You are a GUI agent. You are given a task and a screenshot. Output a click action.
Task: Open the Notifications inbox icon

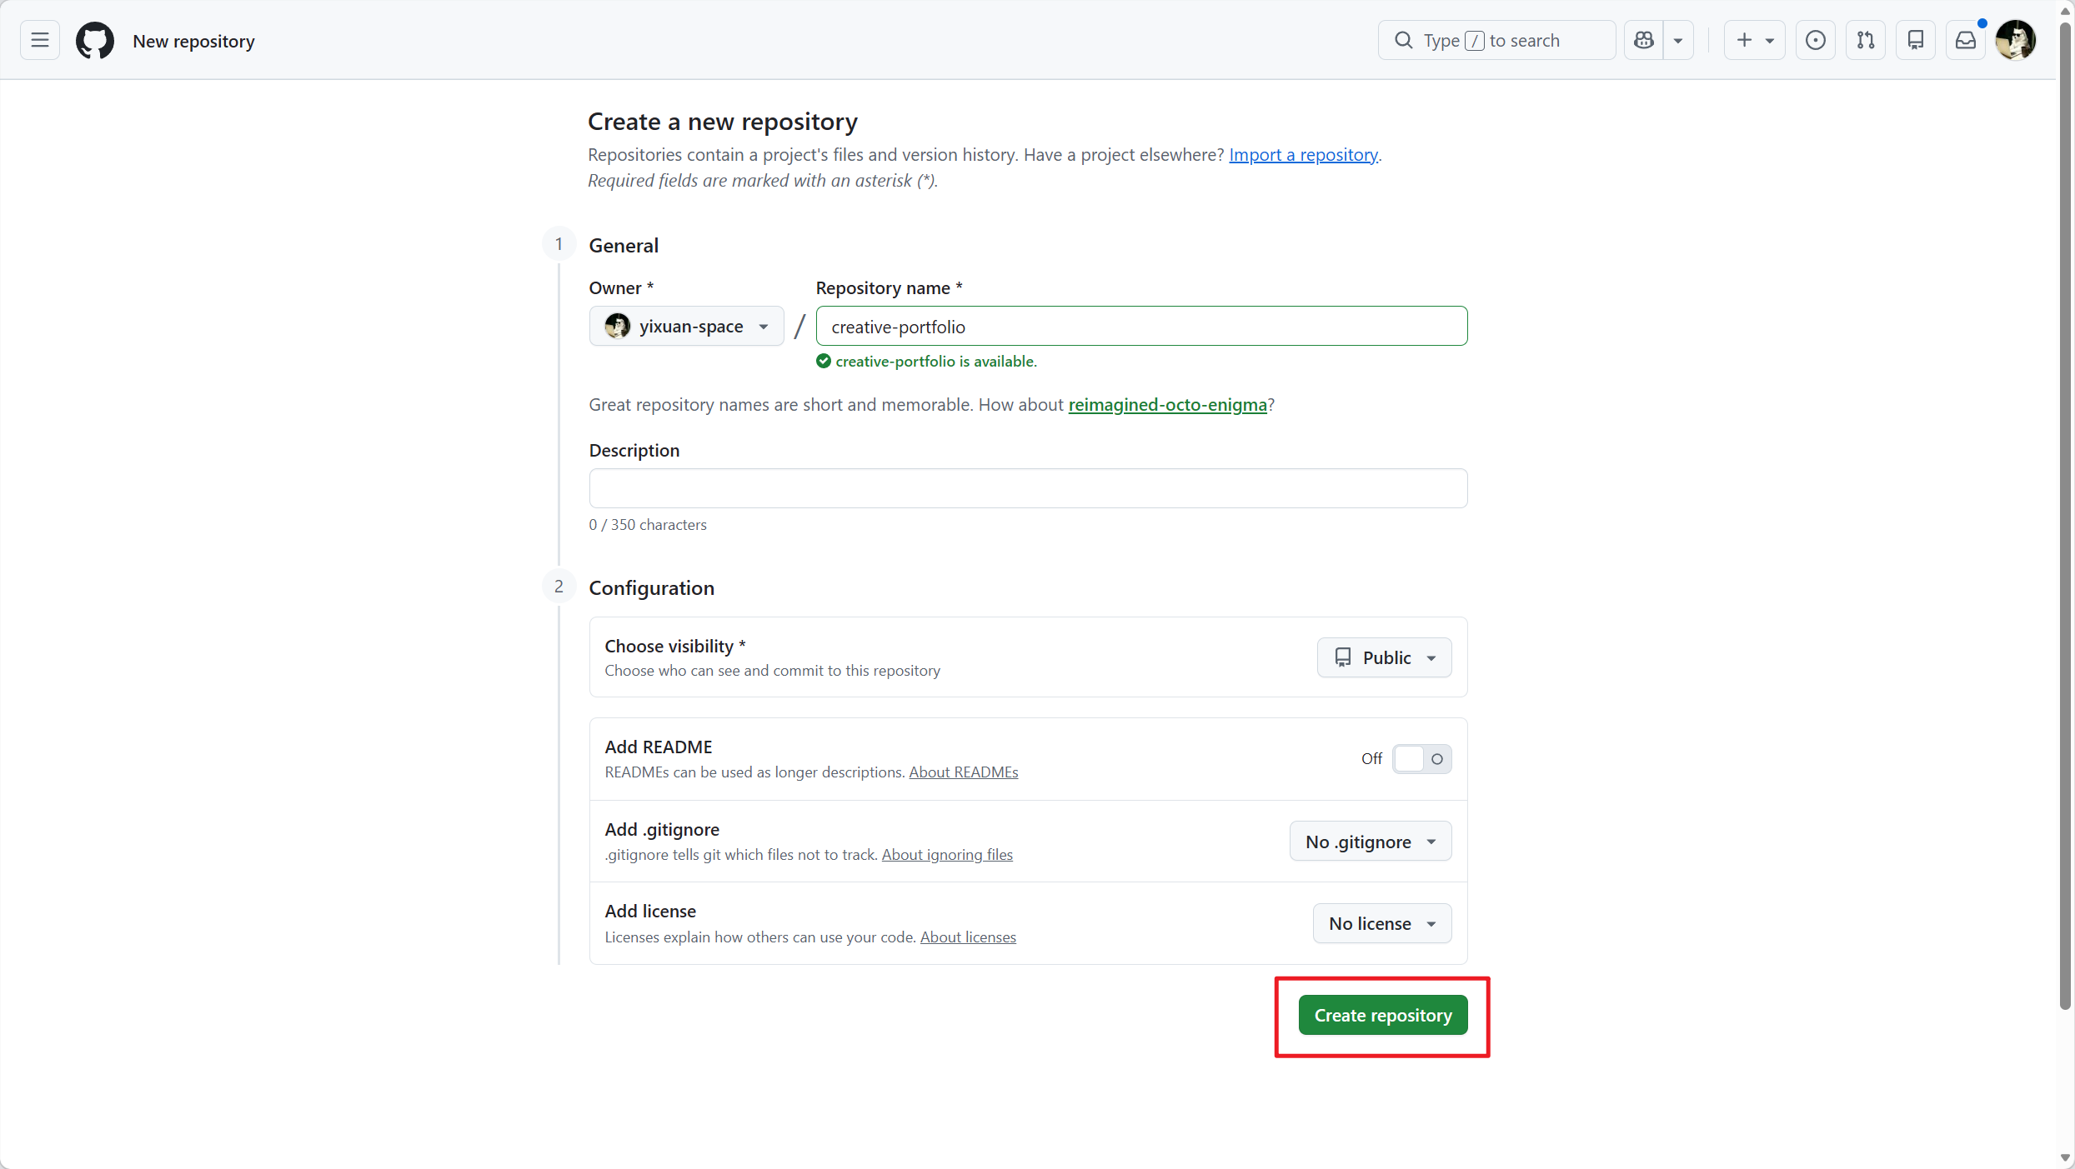pos(1966,40)
